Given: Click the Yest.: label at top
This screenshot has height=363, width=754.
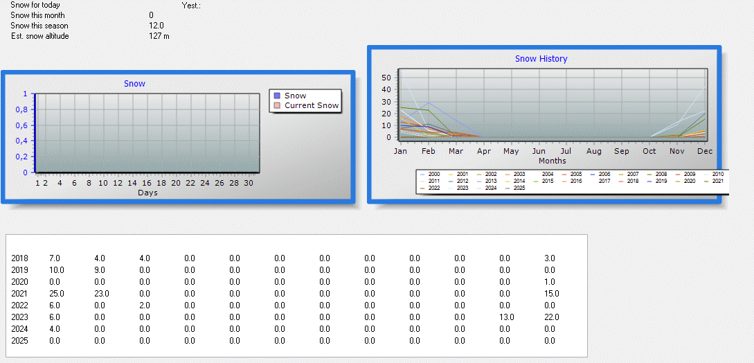Looking at the screenshot, I should (x=190, y=6).
